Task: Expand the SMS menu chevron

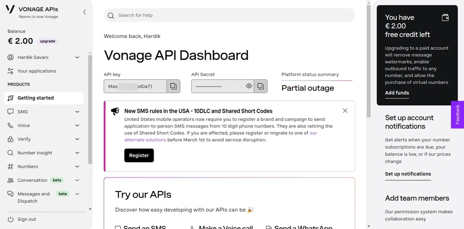Action: [x=77, y=112]
